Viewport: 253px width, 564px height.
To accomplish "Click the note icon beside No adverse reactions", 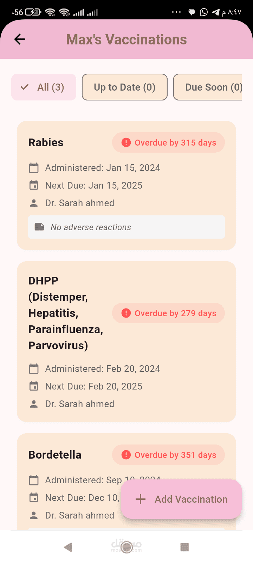I will 39,227.
